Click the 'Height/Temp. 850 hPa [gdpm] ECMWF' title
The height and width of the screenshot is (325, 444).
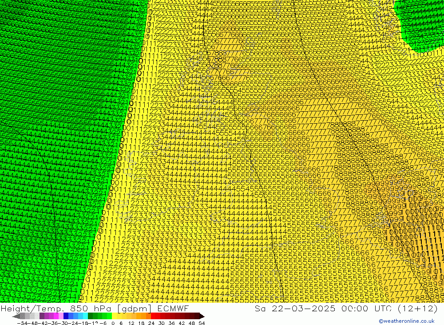click(x=95, y=308)
